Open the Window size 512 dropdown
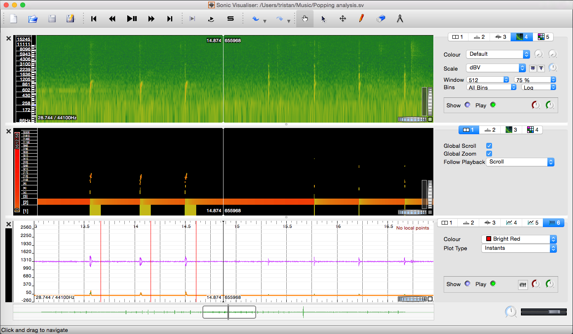 coord(487,80)
